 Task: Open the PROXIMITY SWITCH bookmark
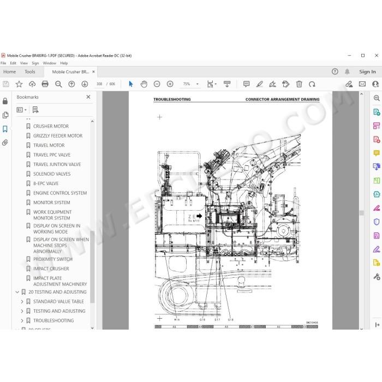click(53, 259)
